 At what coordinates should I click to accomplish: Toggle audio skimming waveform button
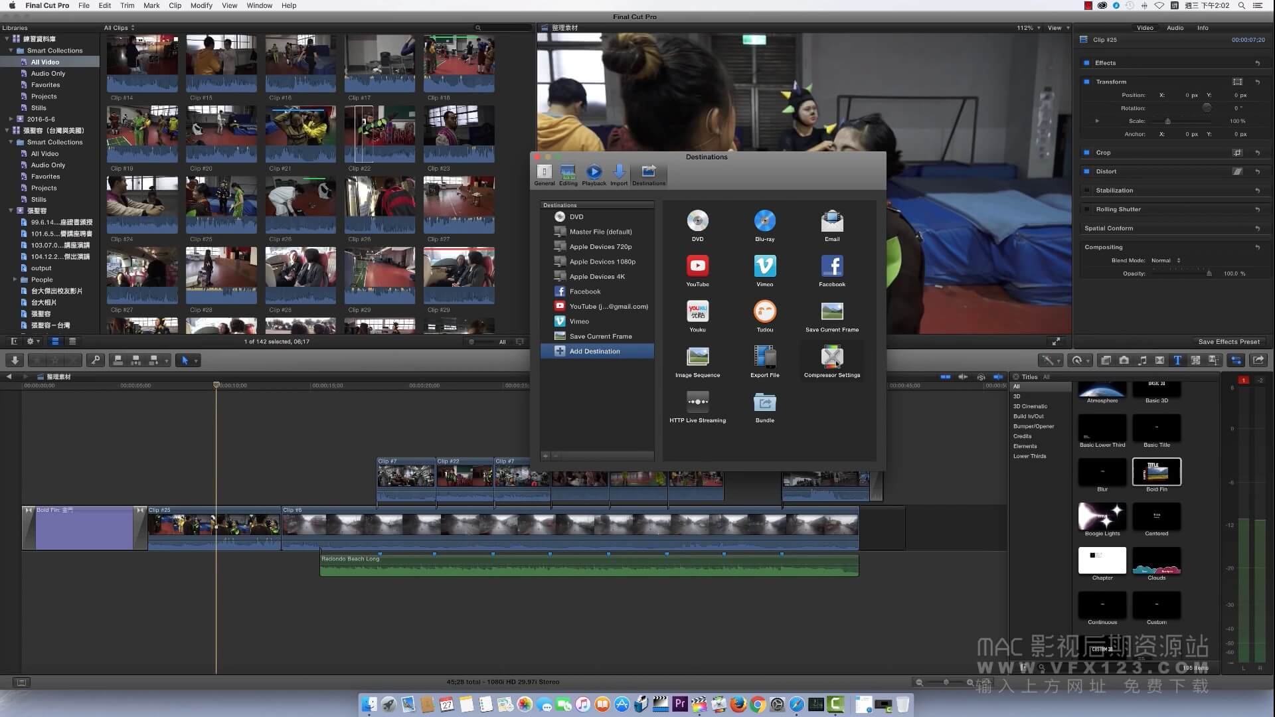pos(963,376)
